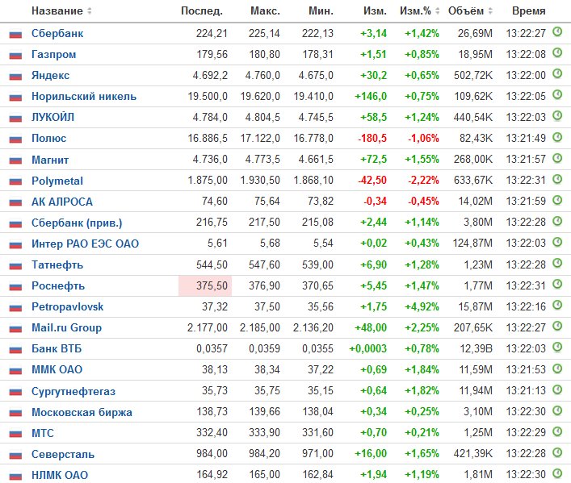
Task: Click the Мин. column header
Action: [x=321, y=11]
